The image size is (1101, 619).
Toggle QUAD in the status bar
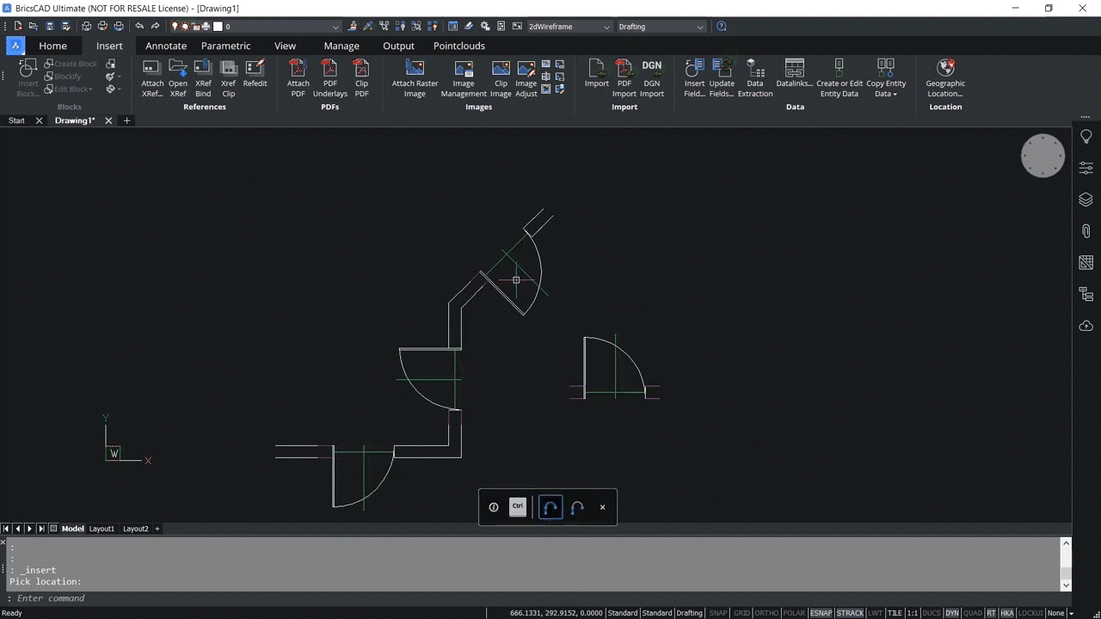point(973,613)
